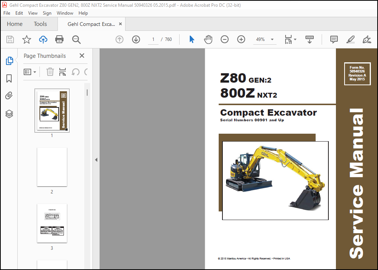Select the Highlight text pen tool
This screenshot has width=378, height=270.
(x=350, y=39)
